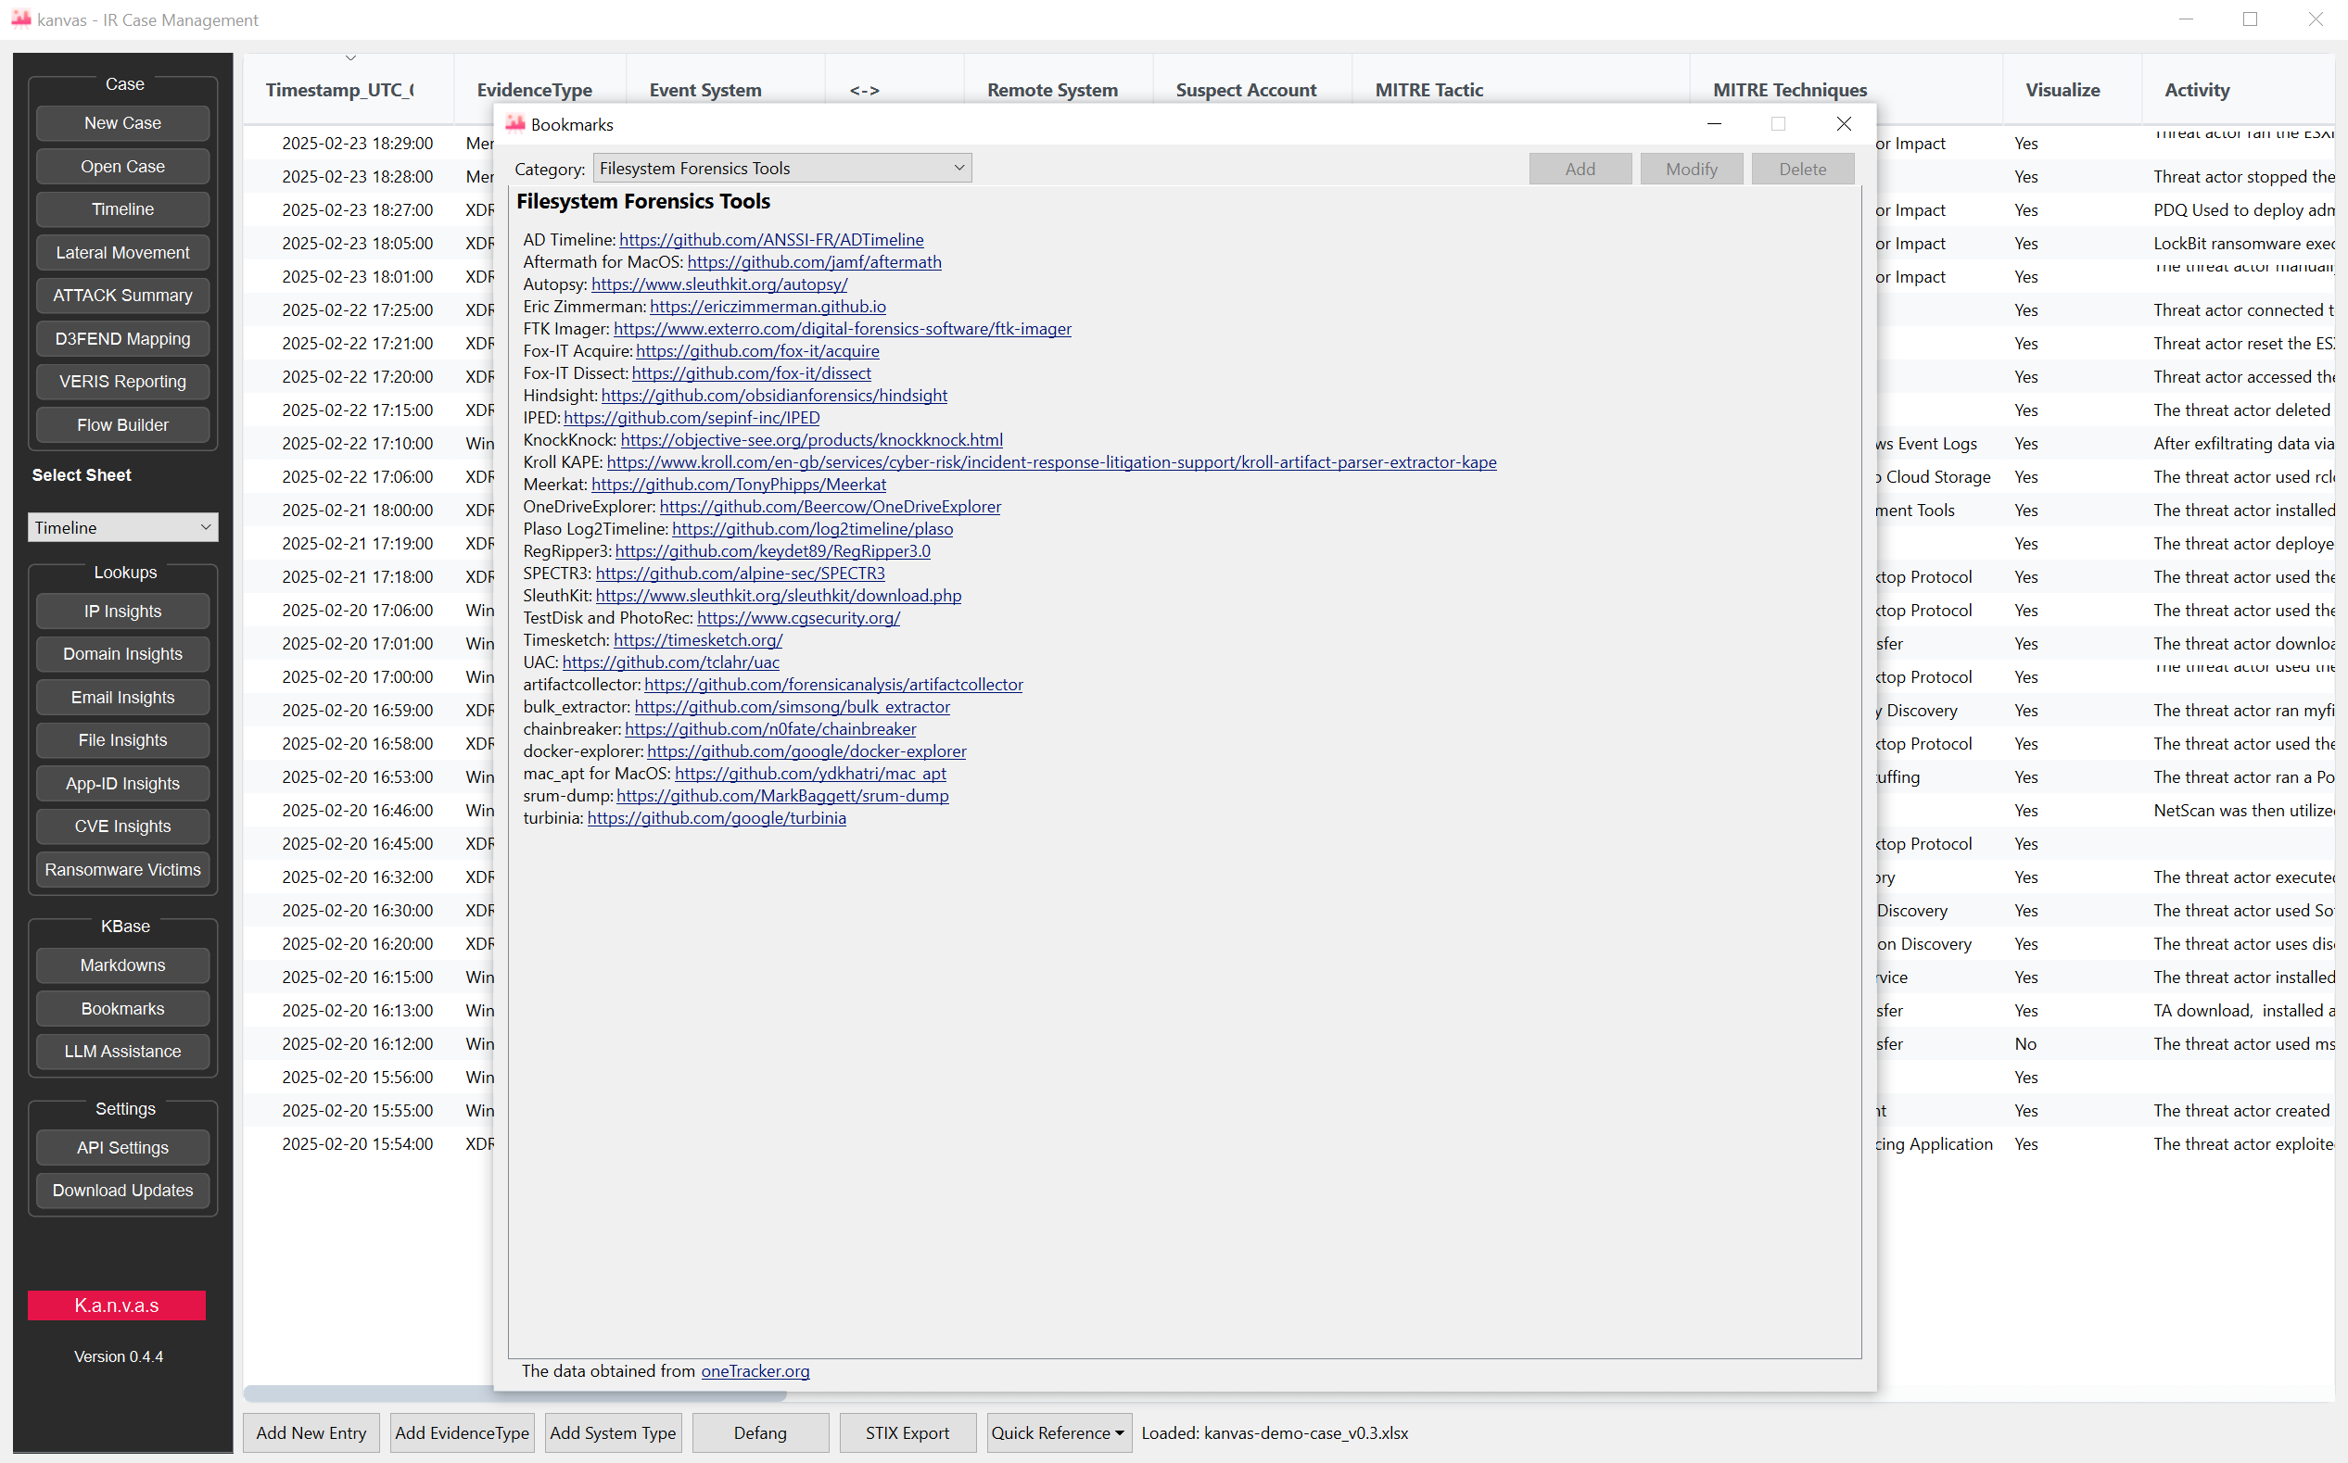The image size is (2348, 1463).
Task: Click the kanvas app logo icon
Action: coord(20,19)
